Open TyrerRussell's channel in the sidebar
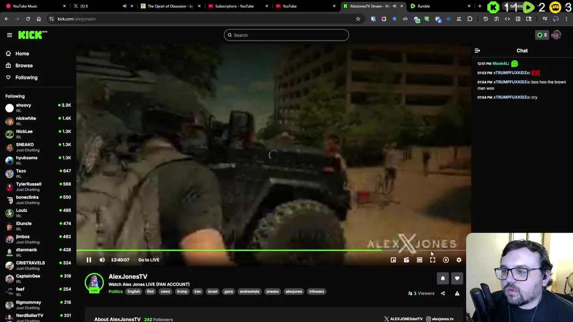 coord(38,186)
